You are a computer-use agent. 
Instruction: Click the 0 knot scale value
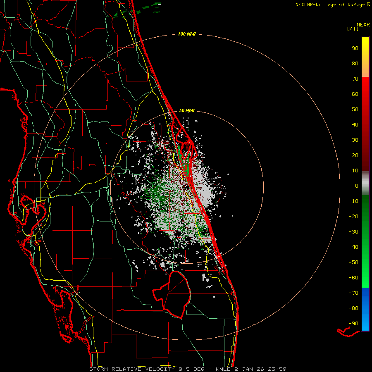tap(357, 186)
